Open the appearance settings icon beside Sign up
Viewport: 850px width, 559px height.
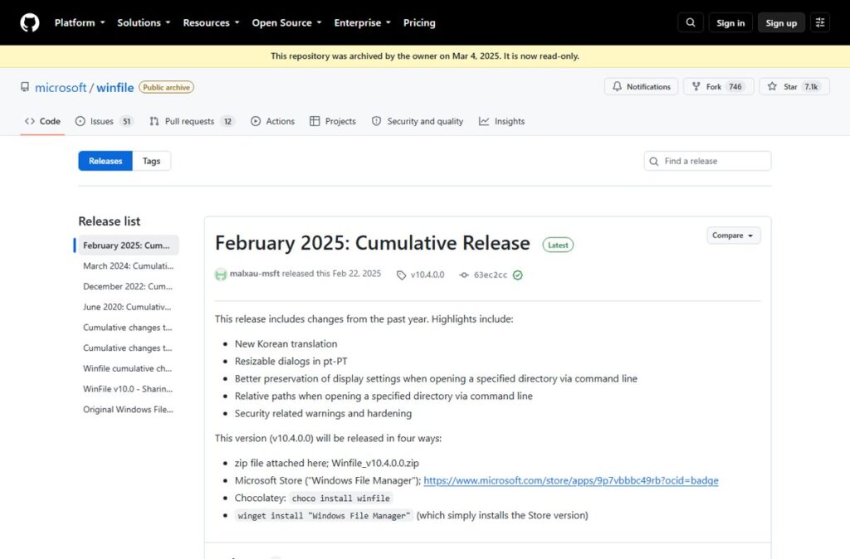click(x=820, y=22)
